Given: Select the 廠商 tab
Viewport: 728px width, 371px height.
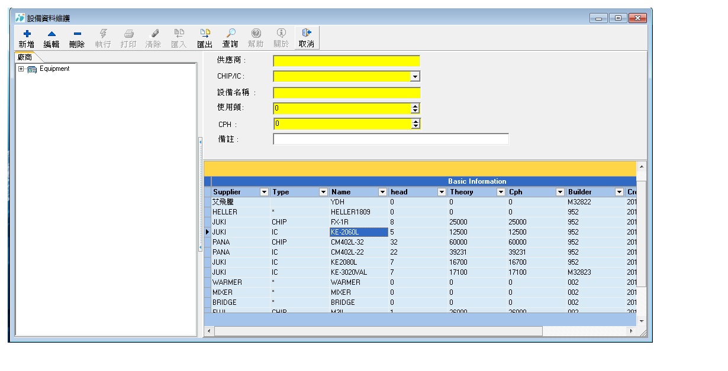Looking at the screenshot, I should 25,57.
